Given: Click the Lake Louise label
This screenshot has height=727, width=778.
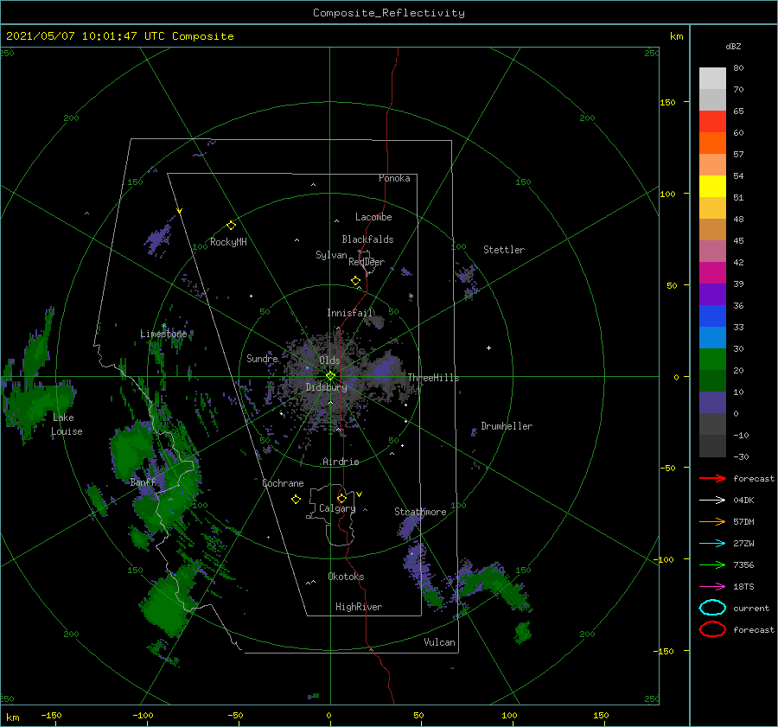Looking at the screenshot, I should click(67, 424).
